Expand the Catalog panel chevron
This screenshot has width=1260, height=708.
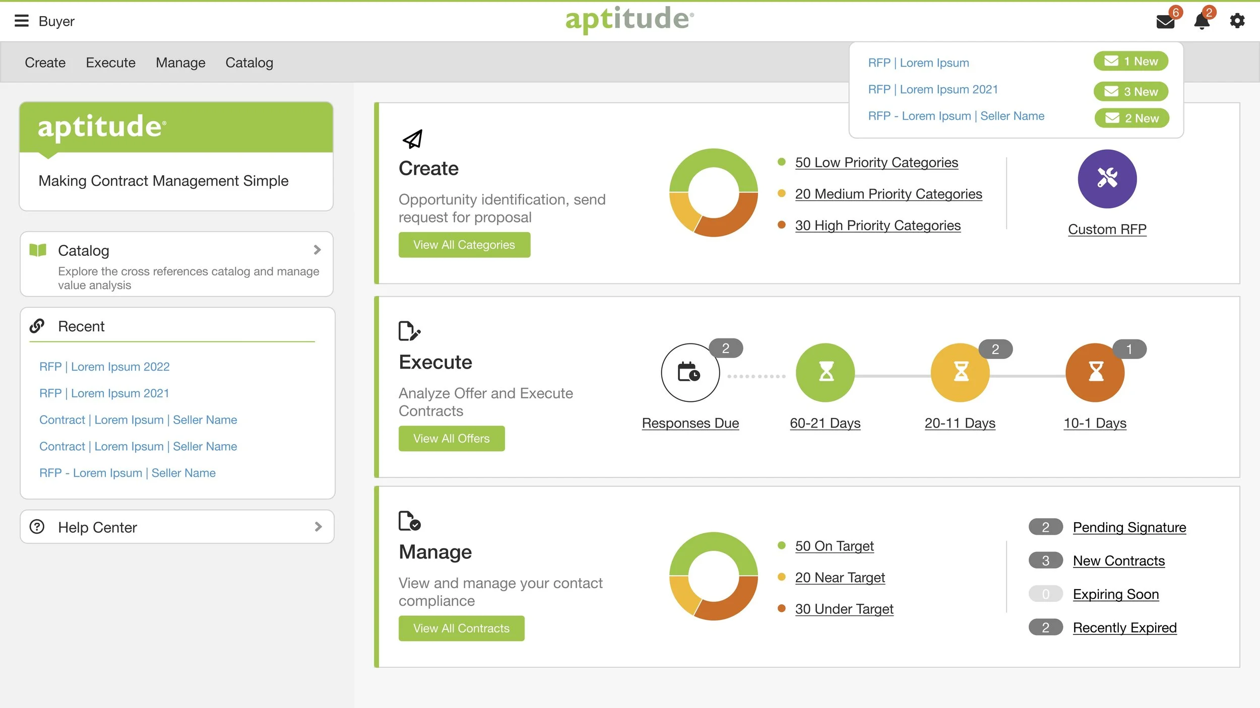317,250
